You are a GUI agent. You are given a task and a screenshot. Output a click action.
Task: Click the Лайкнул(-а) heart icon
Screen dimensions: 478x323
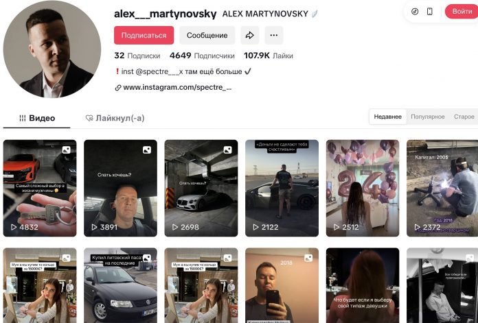tap(89, 118)
